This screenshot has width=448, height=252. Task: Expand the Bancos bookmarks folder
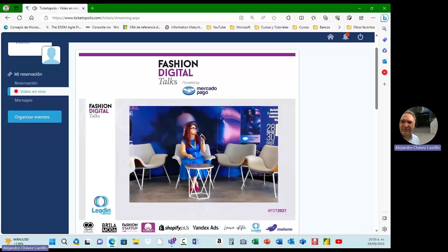[322, 27]
